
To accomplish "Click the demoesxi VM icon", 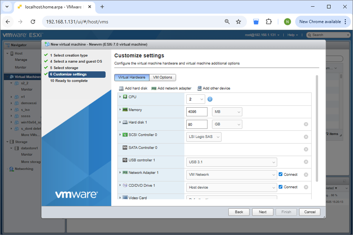I will pyautogui.click(x=16, y=103).
